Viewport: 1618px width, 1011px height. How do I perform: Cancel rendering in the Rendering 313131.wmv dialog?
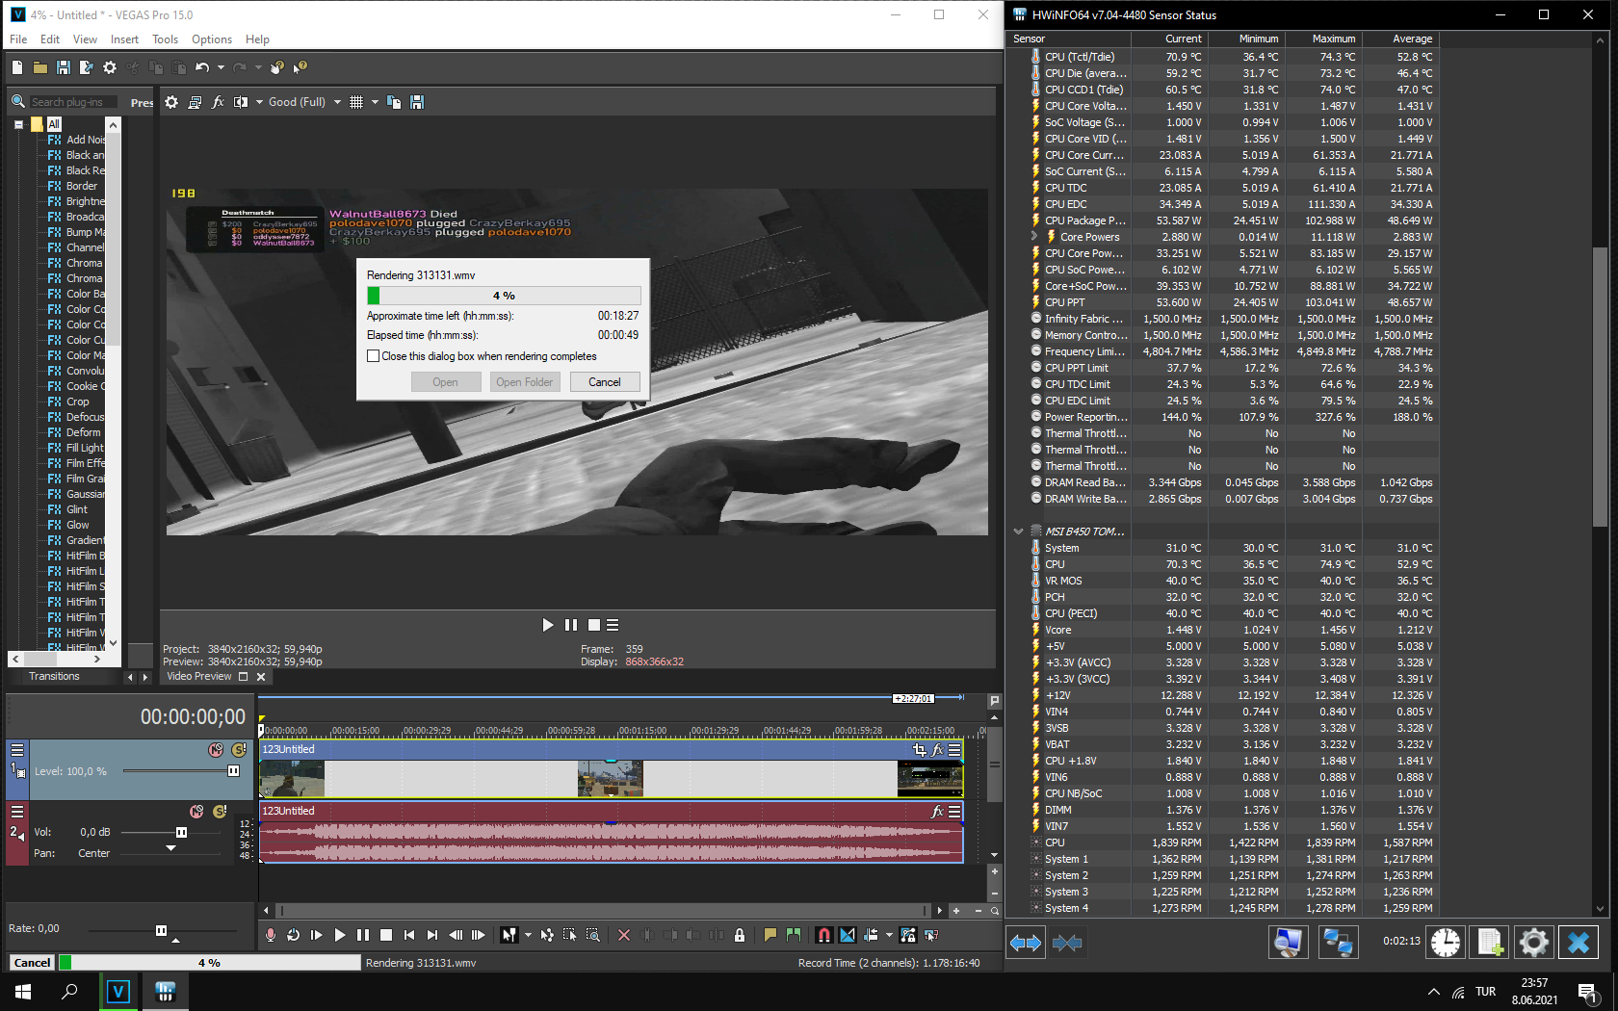click(605, 382)
